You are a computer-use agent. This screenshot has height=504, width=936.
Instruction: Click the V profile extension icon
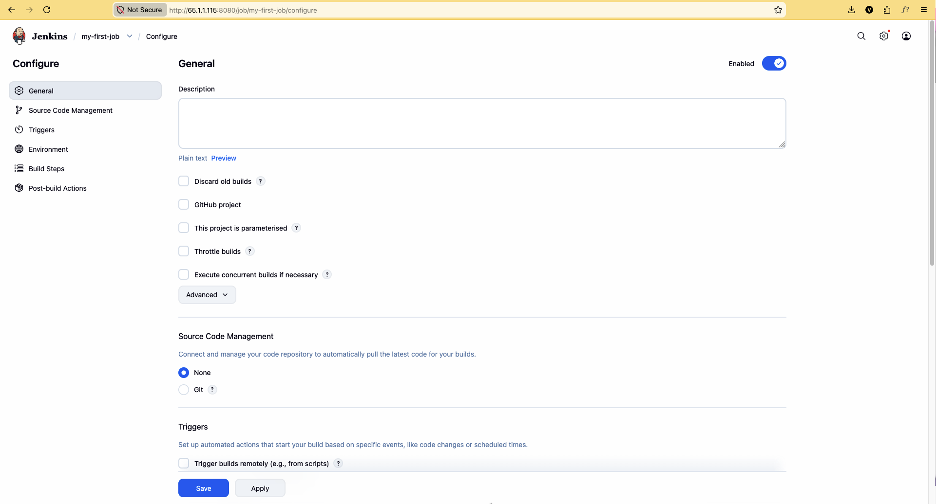[x=869, y=10]
